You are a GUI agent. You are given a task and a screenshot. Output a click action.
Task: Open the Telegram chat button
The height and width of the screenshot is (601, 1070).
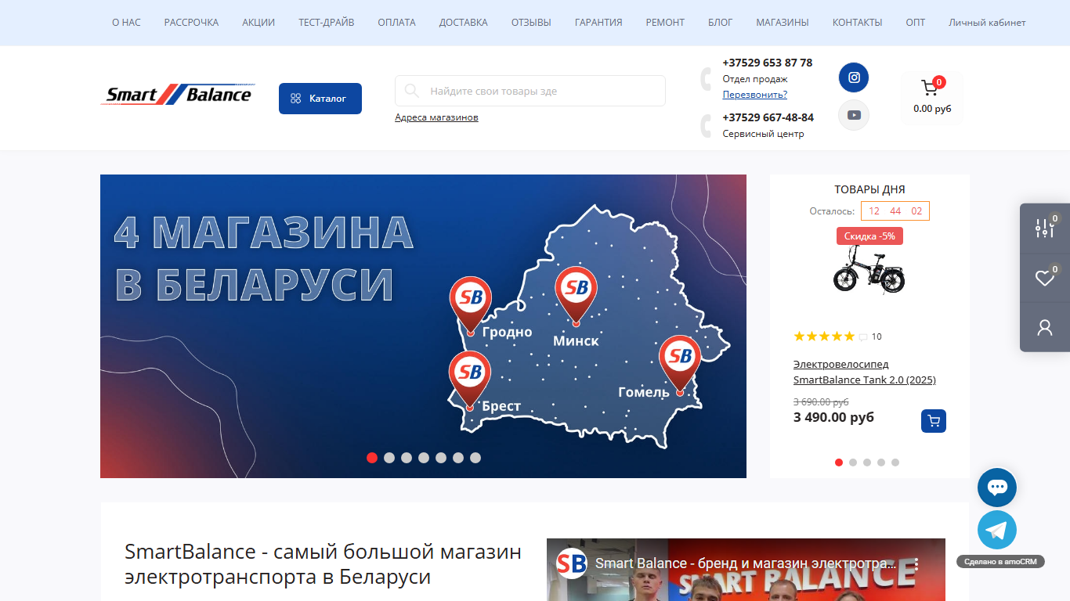click(997, 531)
